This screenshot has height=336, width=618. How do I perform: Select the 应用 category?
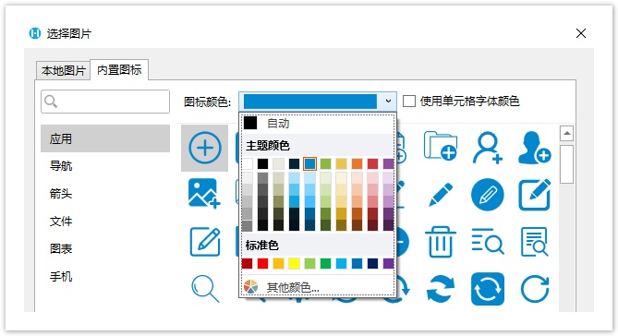click(105, 138)
